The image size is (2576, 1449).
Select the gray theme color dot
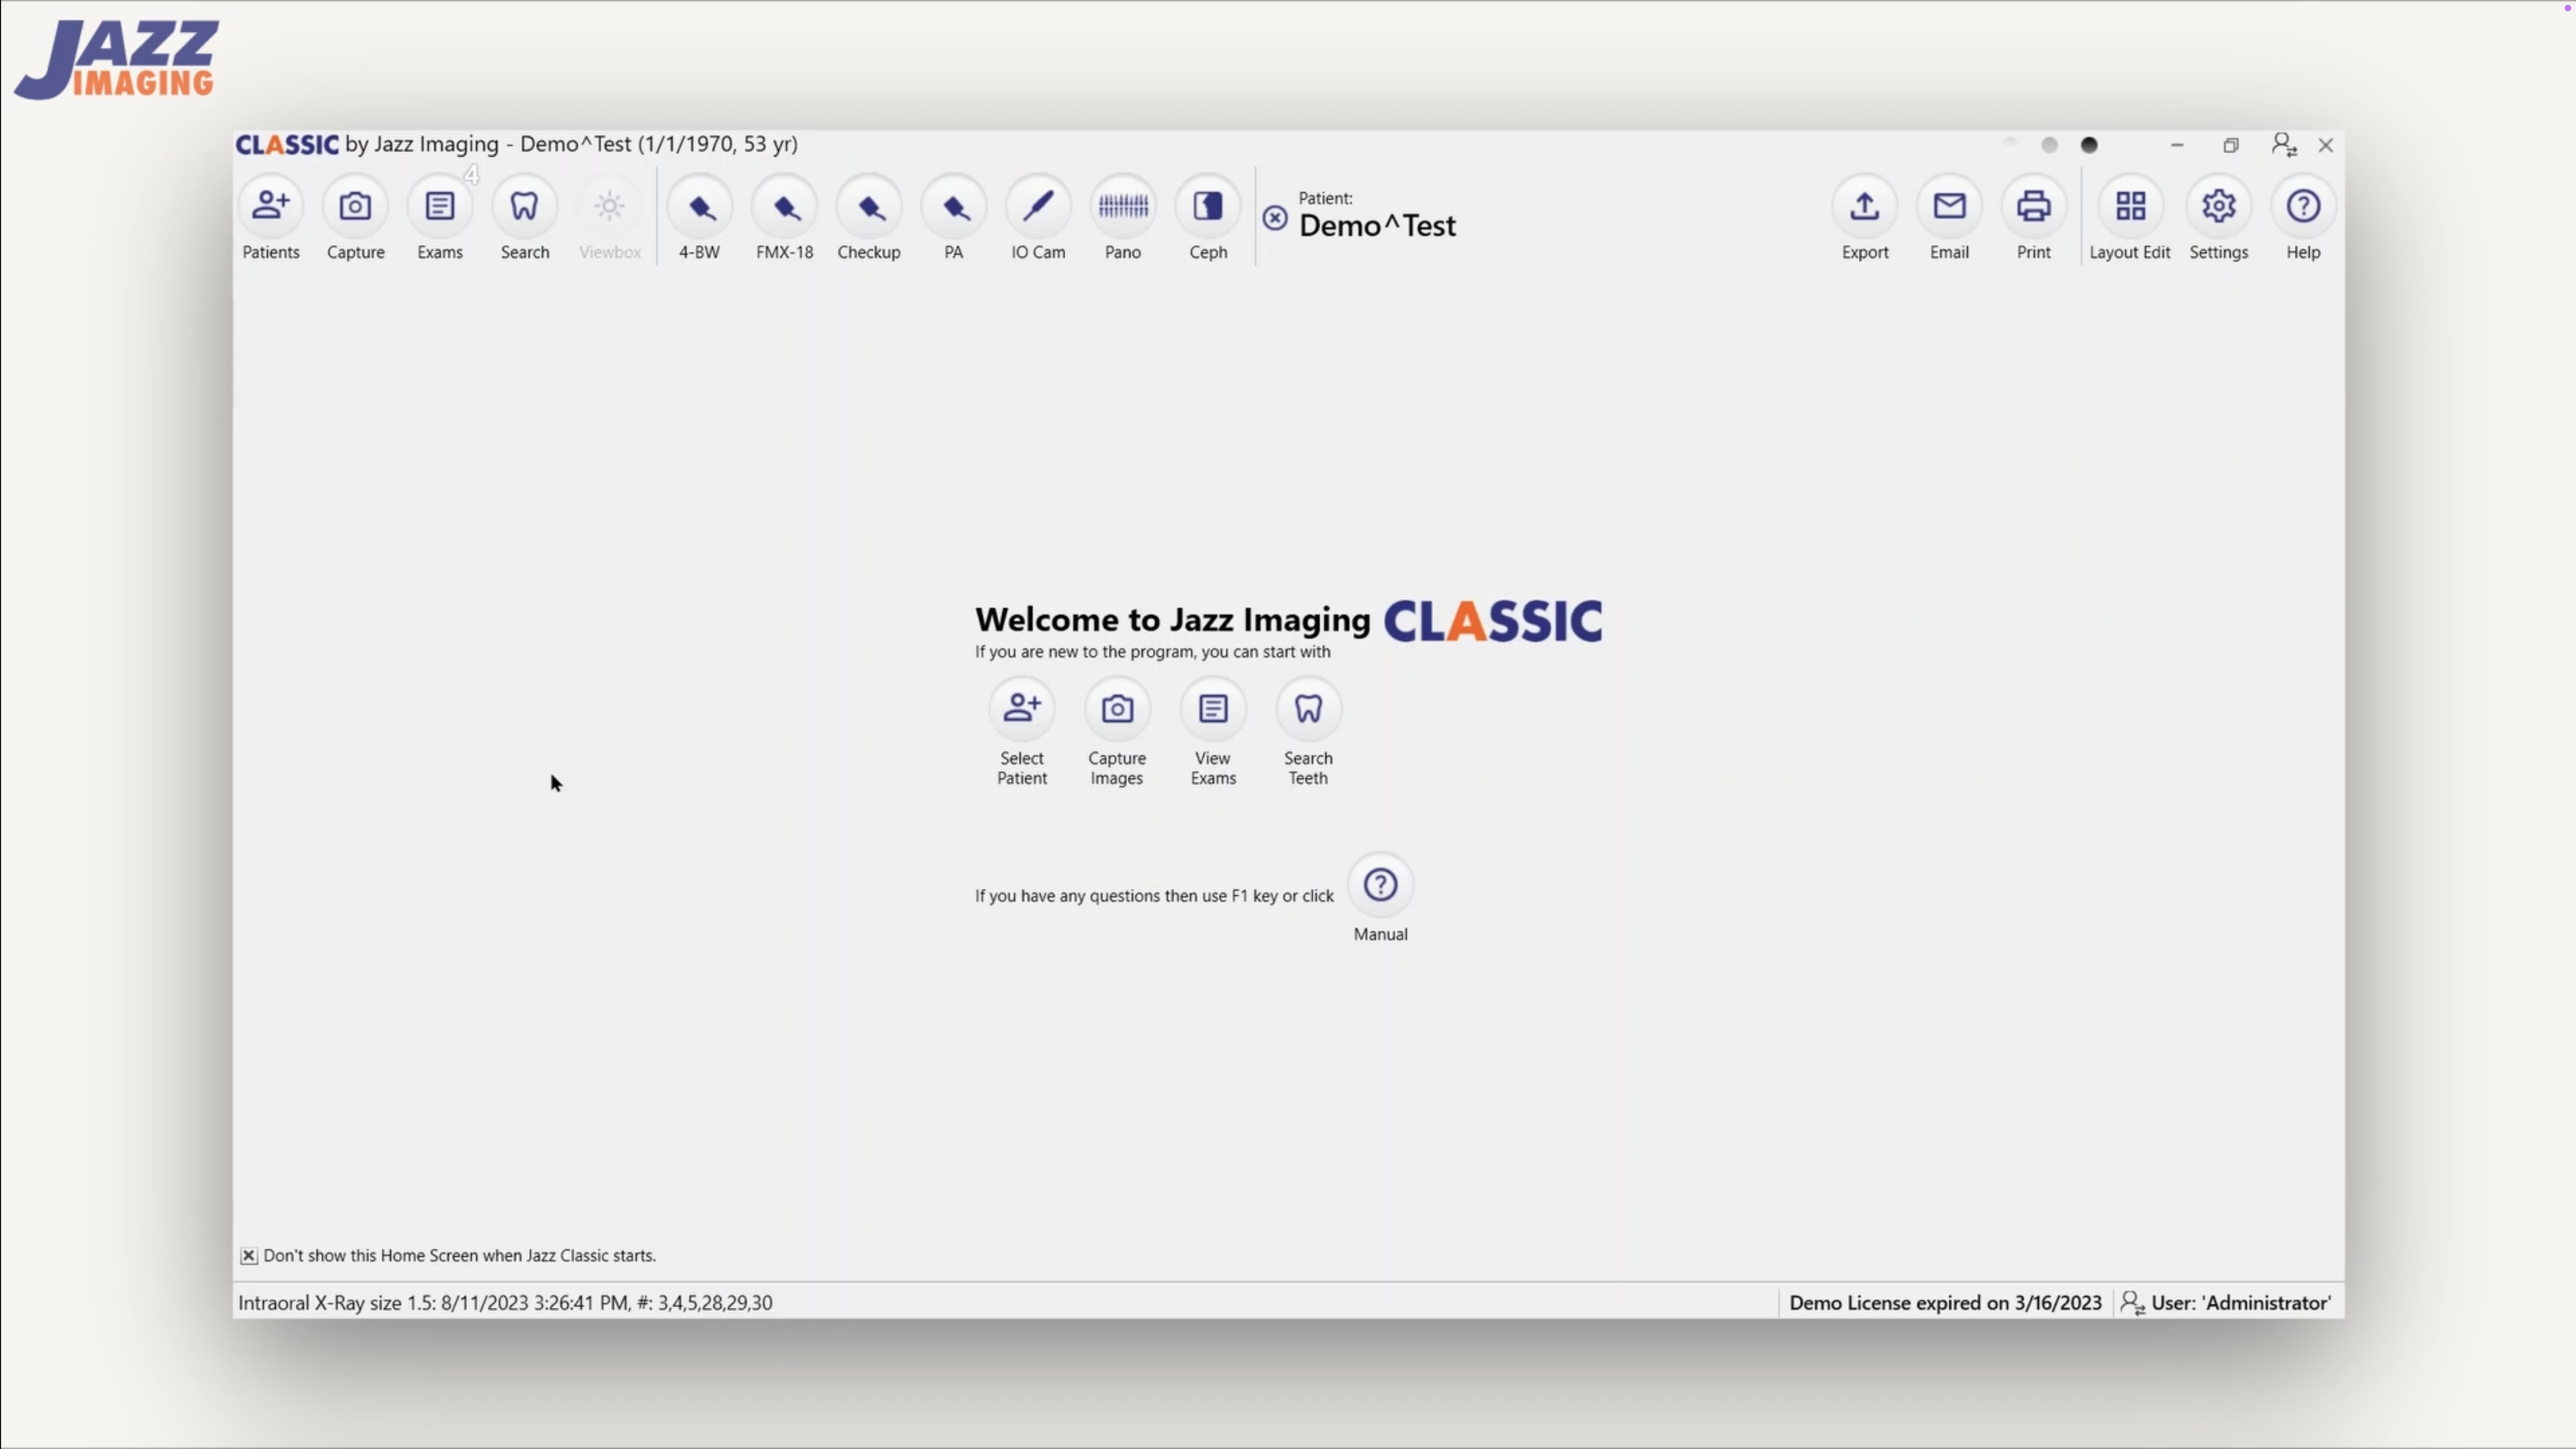pyautogui.click(x=2049, y=145)
